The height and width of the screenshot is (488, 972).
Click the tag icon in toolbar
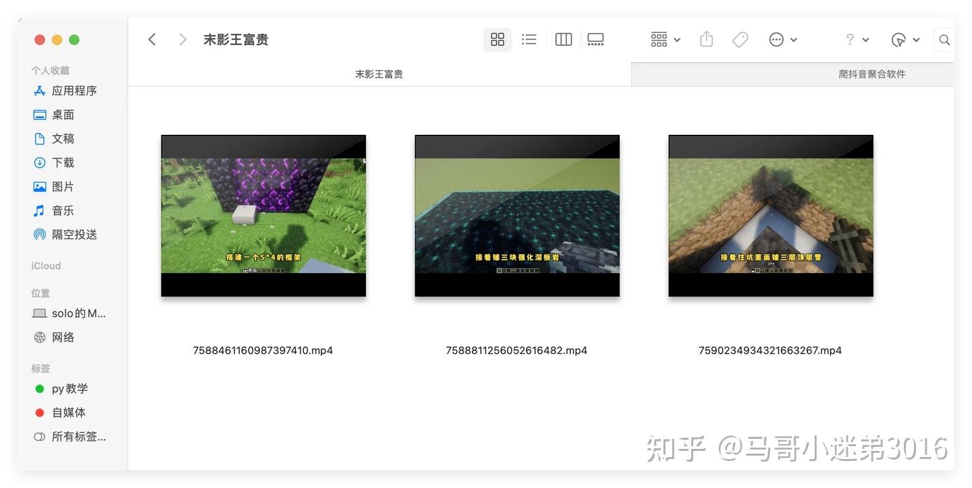click(740, 40)
